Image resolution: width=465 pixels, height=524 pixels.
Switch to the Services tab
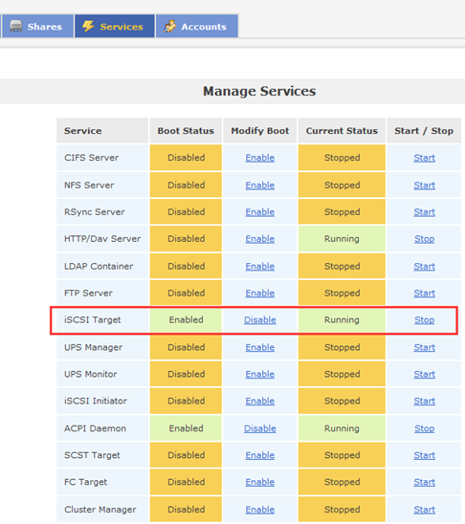point(114,26)
